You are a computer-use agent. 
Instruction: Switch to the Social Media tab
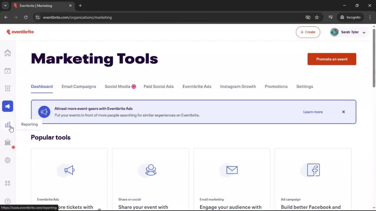pyautogui.click(x=117, y=86)
